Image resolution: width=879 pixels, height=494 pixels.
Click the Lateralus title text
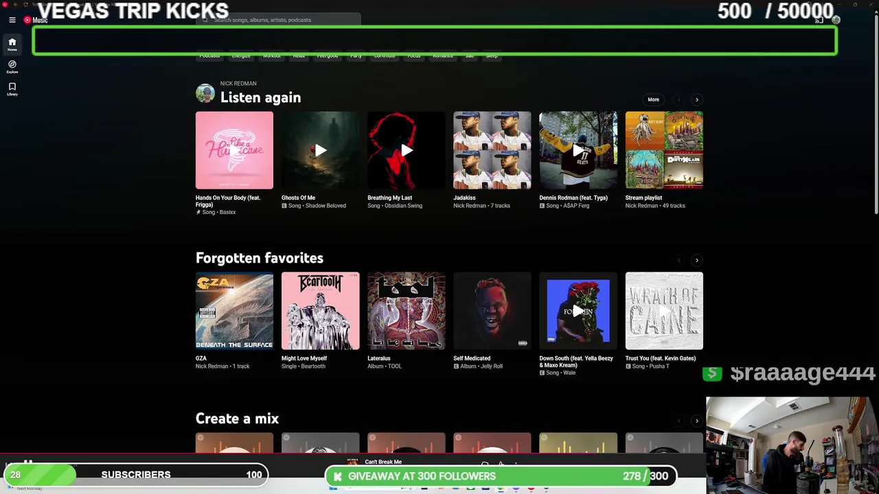[378, 358]
